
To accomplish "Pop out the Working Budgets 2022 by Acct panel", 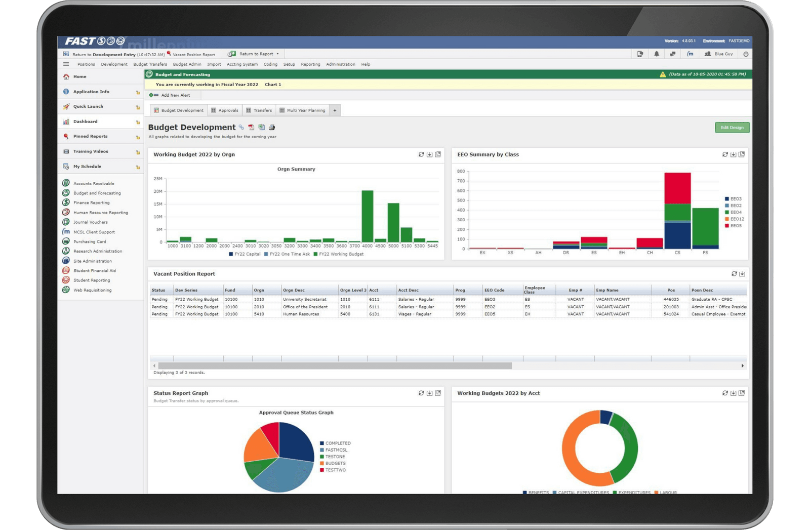I will (x=741, y=393).
